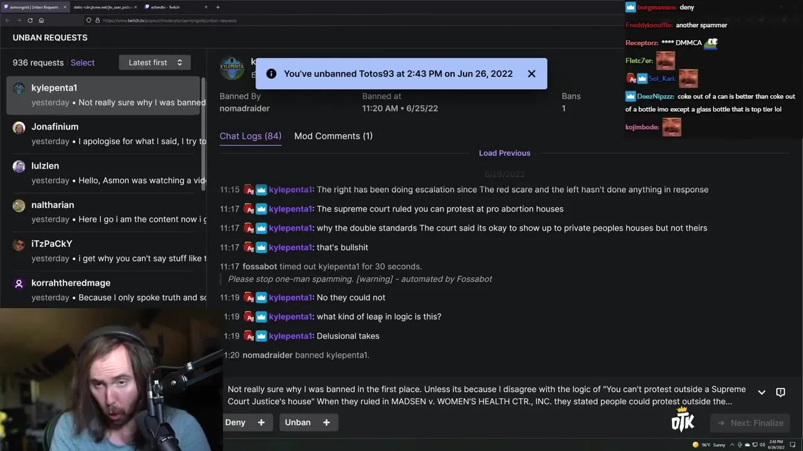Open the Latest first sort dropdown

[x=154, y=63]
